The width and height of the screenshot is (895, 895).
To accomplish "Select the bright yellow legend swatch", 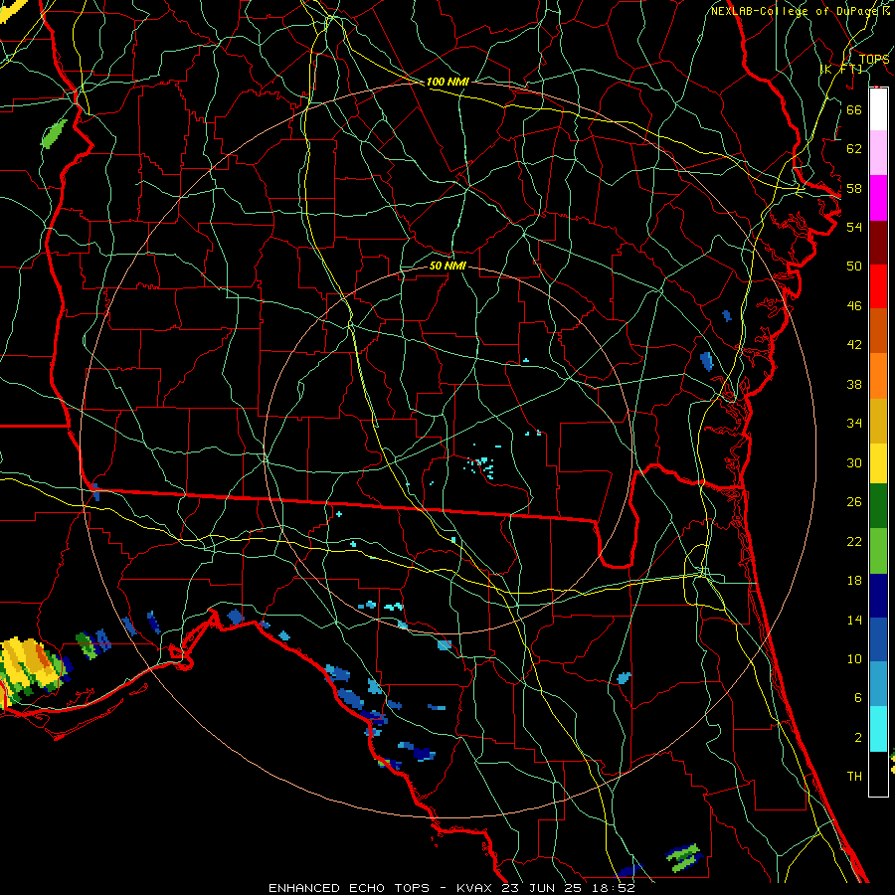I will click(878, 463).
